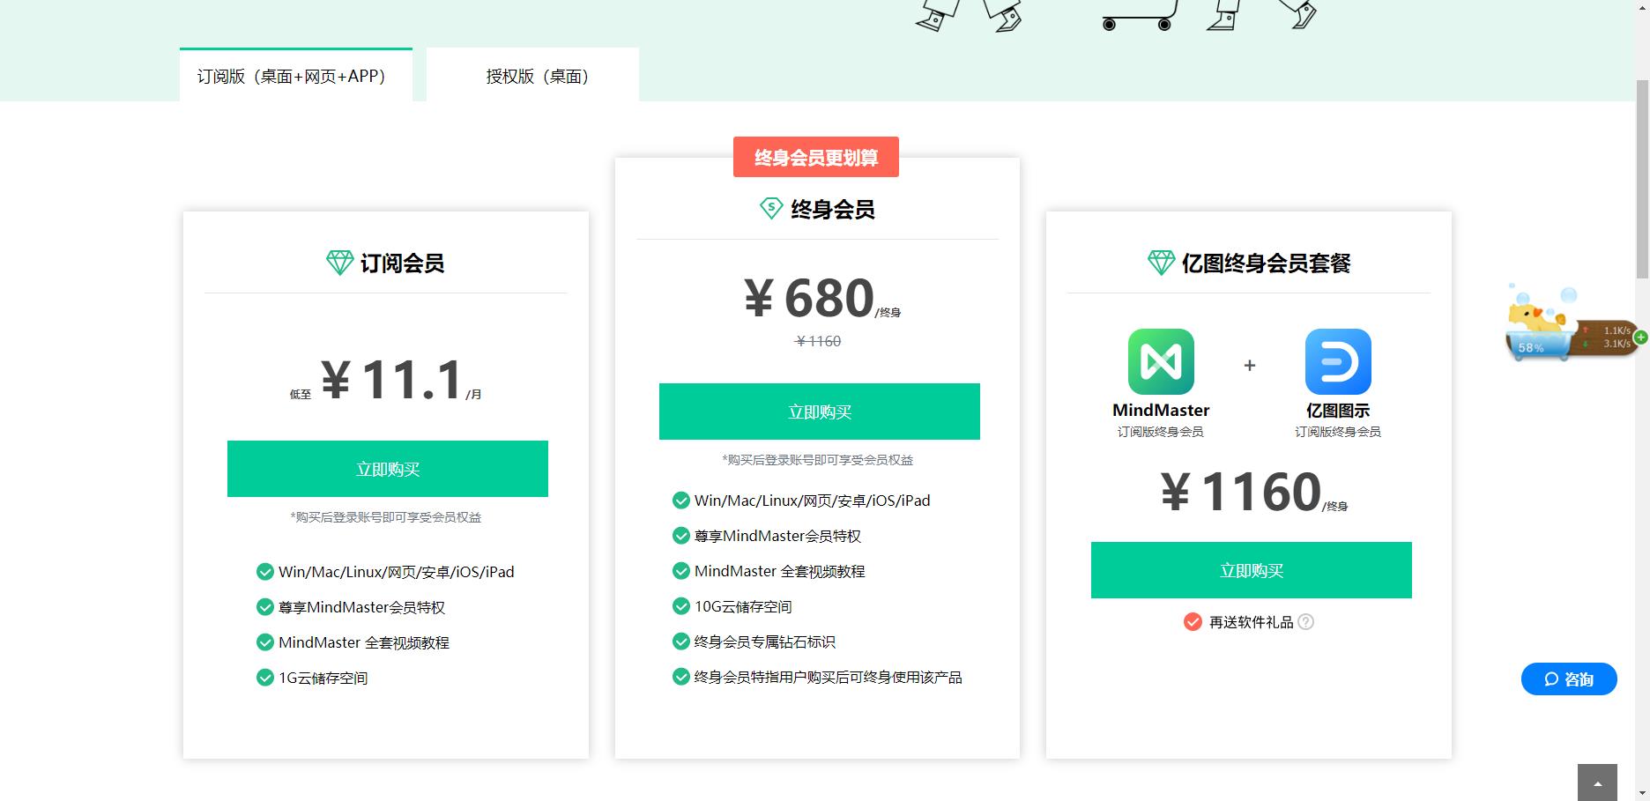Click 10G云储存空间 feature text
The height and width of the screenshot is (801, 1650).
pos(743,606)
